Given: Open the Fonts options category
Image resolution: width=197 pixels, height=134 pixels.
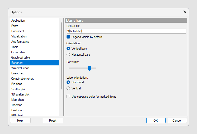Looking at the screenshot, I should (34, 26).
